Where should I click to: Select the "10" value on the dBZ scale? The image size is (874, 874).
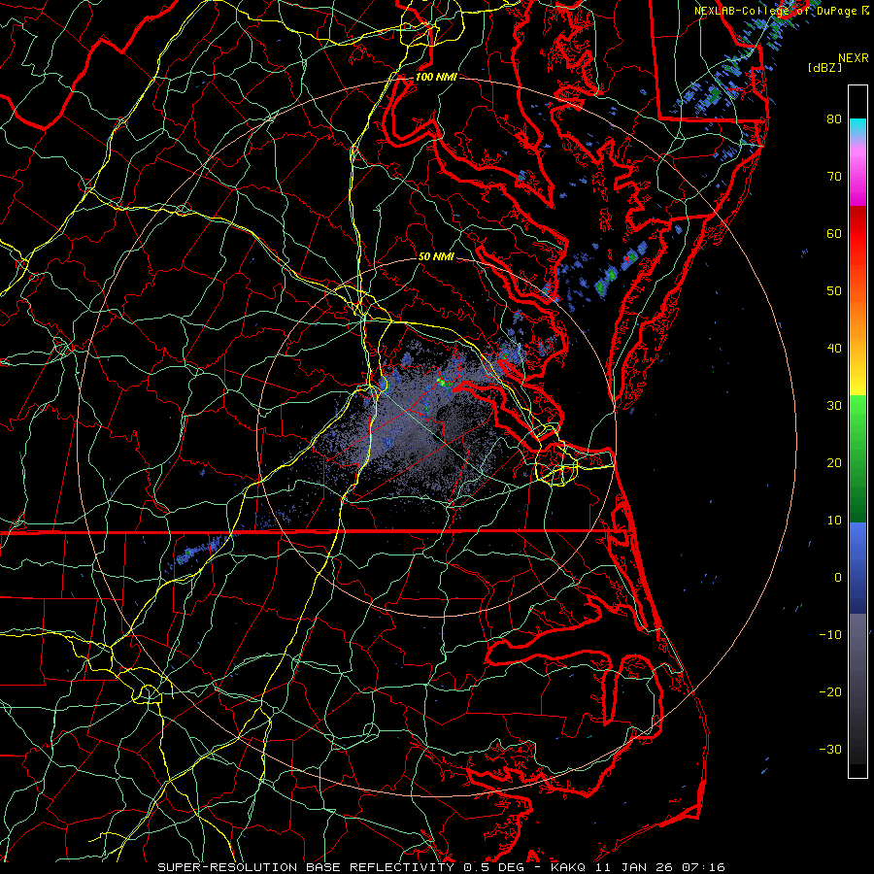834,521
